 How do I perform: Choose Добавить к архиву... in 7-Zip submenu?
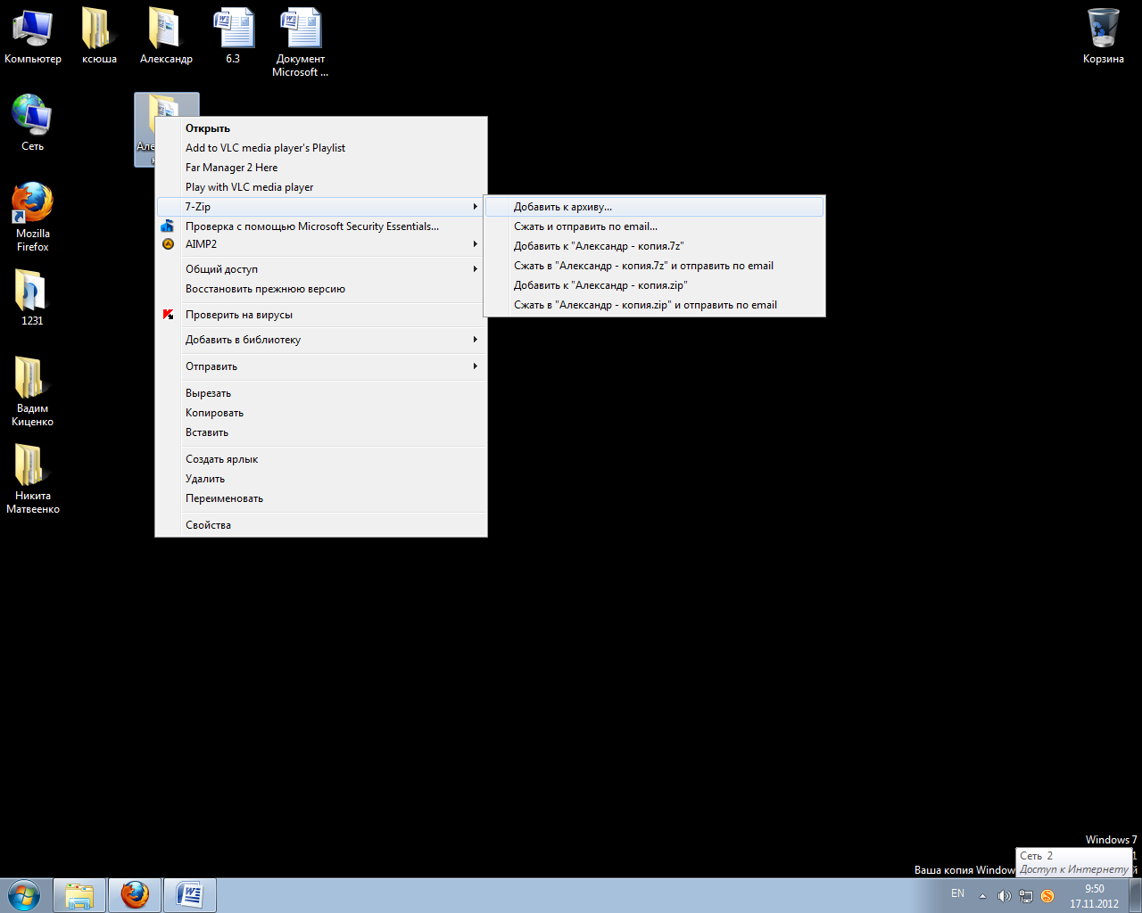click(654, 207)
